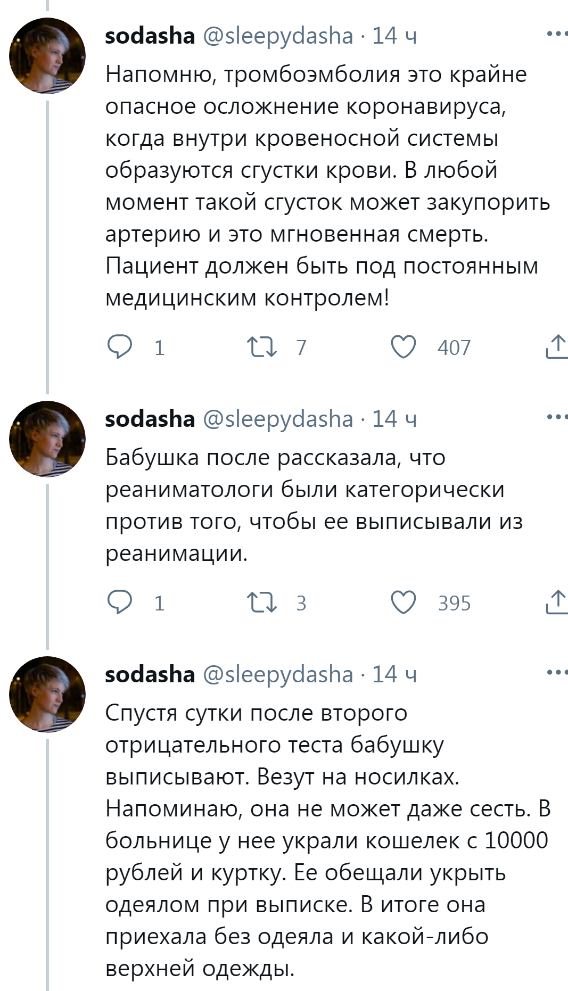Open @sleepydasha handle in second tweet

pos(278,419)
